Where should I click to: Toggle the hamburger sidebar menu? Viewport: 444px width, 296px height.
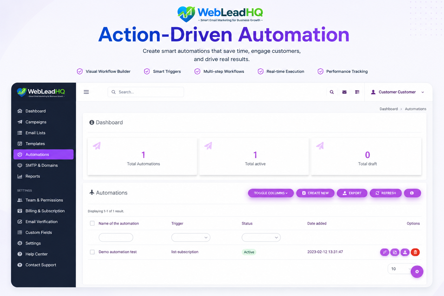point(86,92)
